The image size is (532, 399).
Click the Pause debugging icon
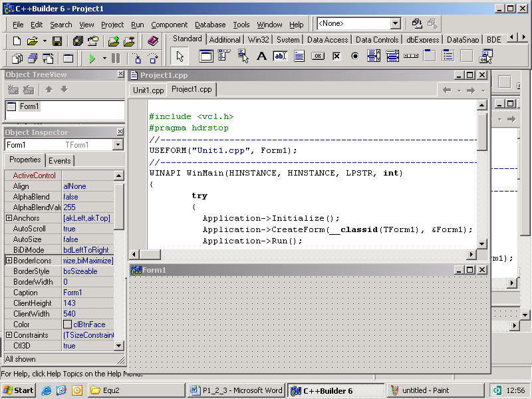[x=116, y=59]
